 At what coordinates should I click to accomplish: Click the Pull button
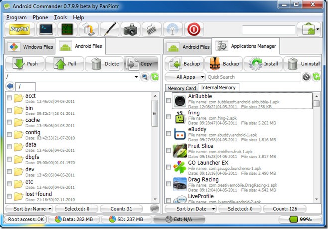(65, 64)
